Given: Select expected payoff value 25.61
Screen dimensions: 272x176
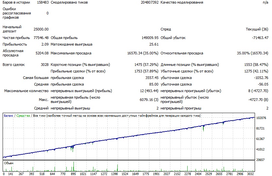Looking at the screenshot, I should click(x=154, y=44).
